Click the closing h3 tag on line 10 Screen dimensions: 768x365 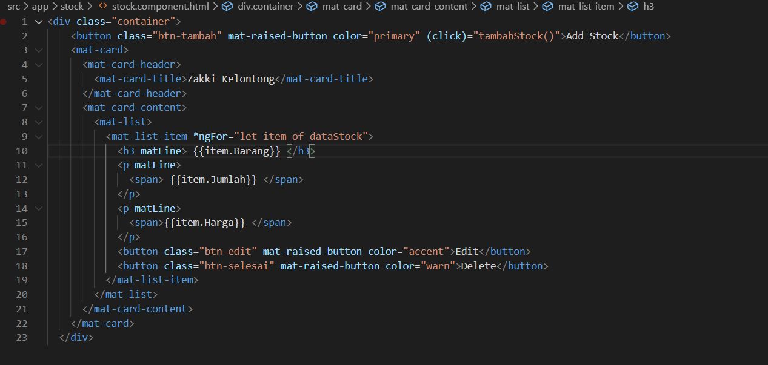click(301, 151)
